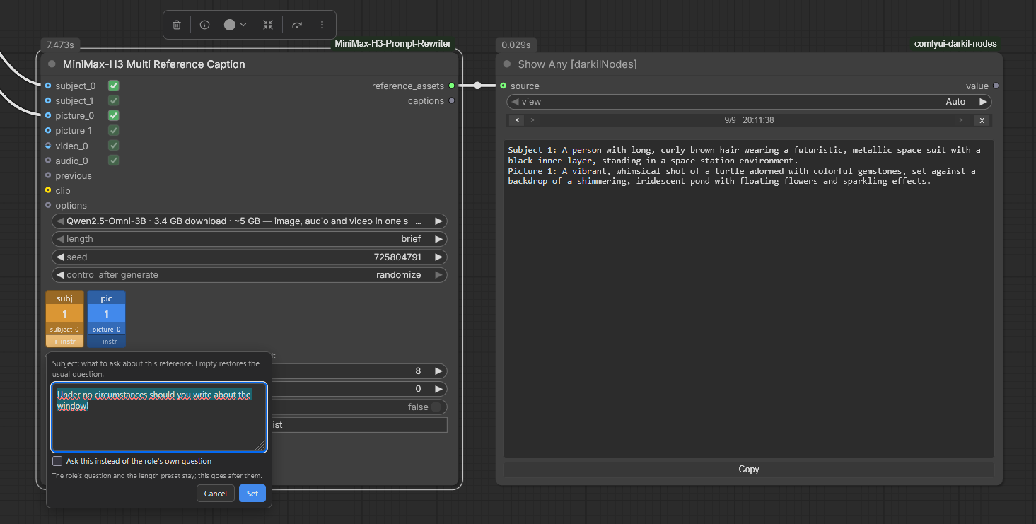
Task: Click the captions output socket
Action: [x=452, y=100]
